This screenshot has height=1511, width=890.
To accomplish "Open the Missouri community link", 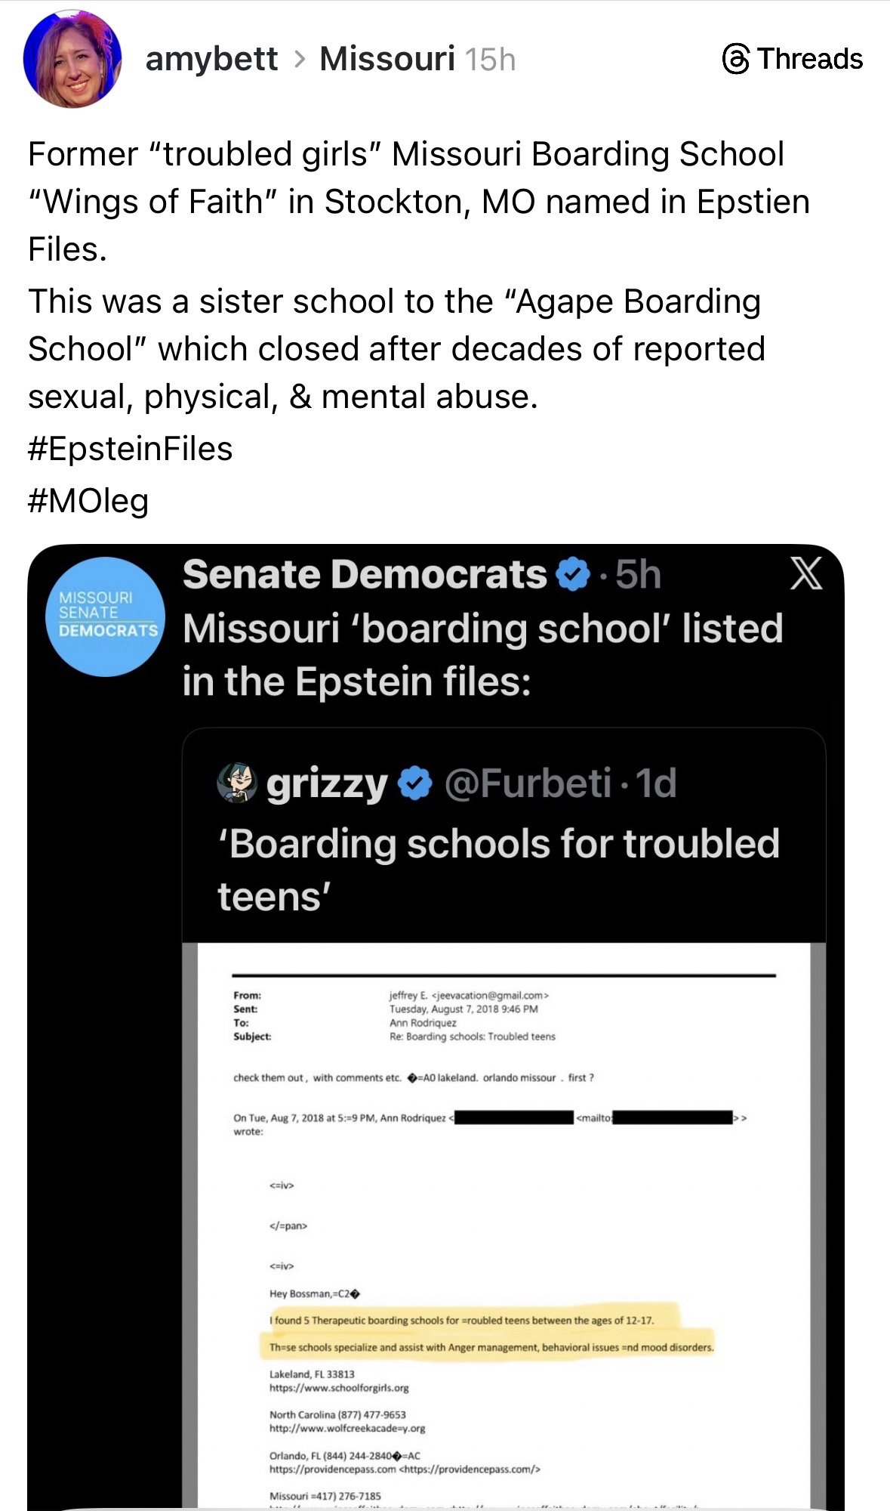I will (386, 59).
